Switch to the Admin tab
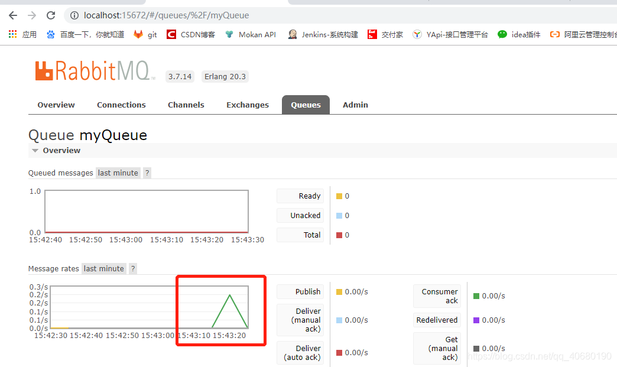617x367 pixels. point(355,105)
